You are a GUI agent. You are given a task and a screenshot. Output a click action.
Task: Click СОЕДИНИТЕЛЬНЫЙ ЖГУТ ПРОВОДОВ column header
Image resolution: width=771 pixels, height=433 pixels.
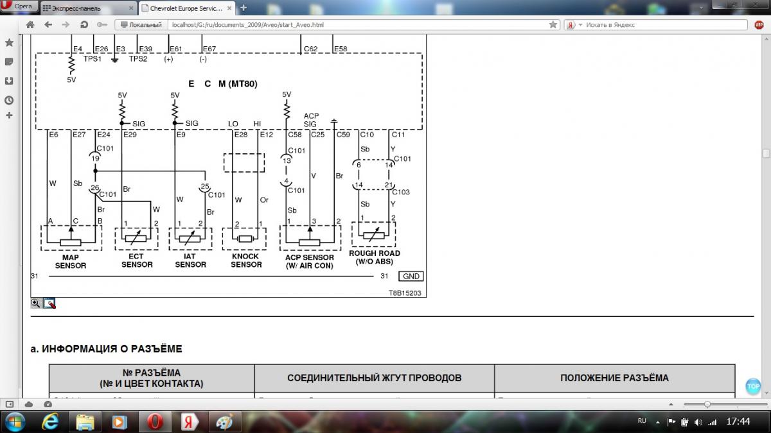[375, 378]
